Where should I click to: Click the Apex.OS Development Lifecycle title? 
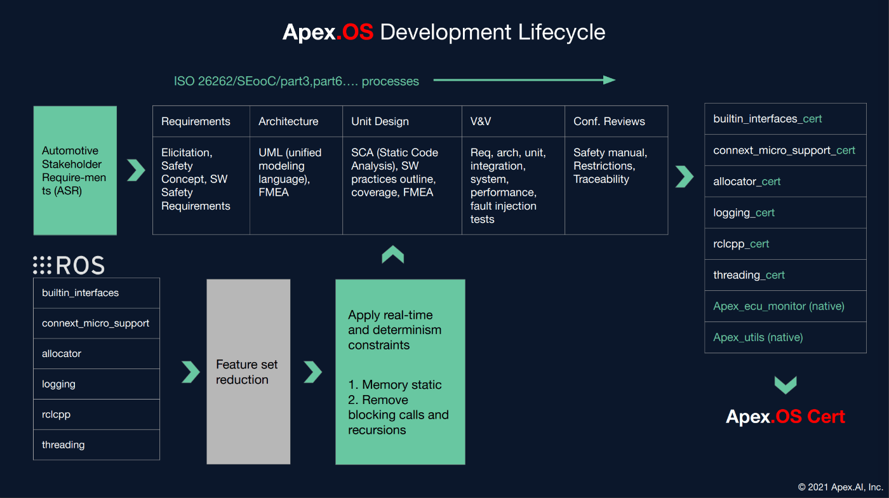coord(444,32)
